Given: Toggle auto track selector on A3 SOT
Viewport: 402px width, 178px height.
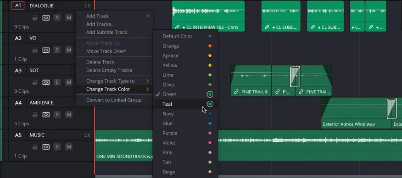Looking at the screenshot, I should [46, 82].
